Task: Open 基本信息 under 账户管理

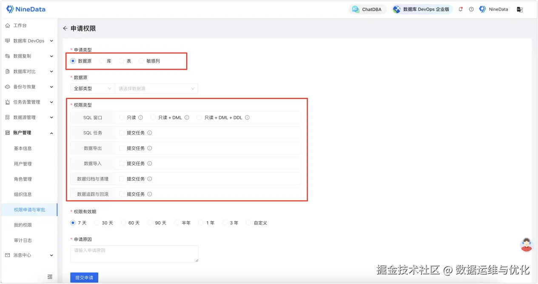Action: (23, 148)
